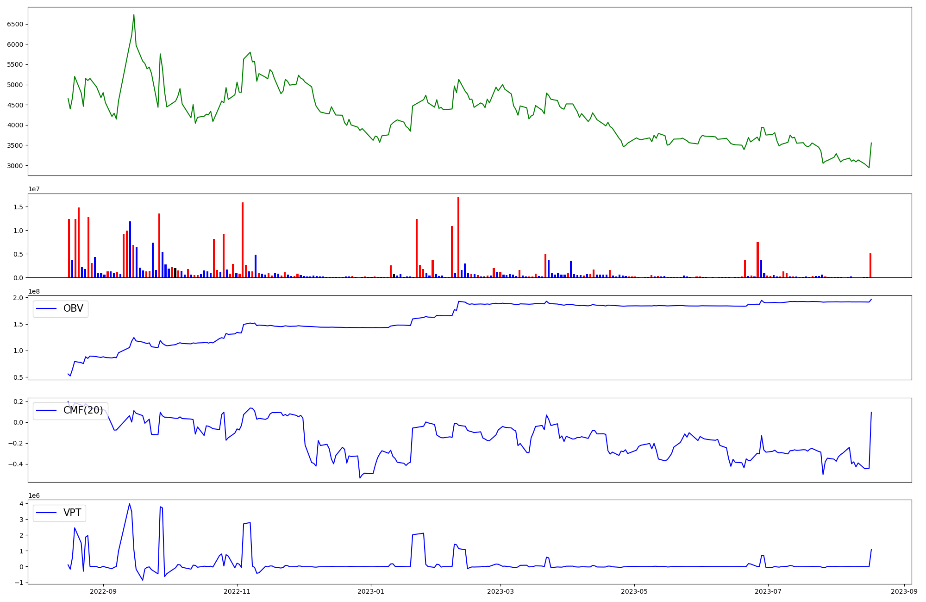The image size is (926, 602).
Task: Select the 2023-09 x-axis date label
Action: pos(904,591)
